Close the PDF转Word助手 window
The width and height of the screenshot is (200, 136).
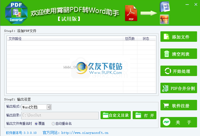pyautogui.click(x=196, y=5)
